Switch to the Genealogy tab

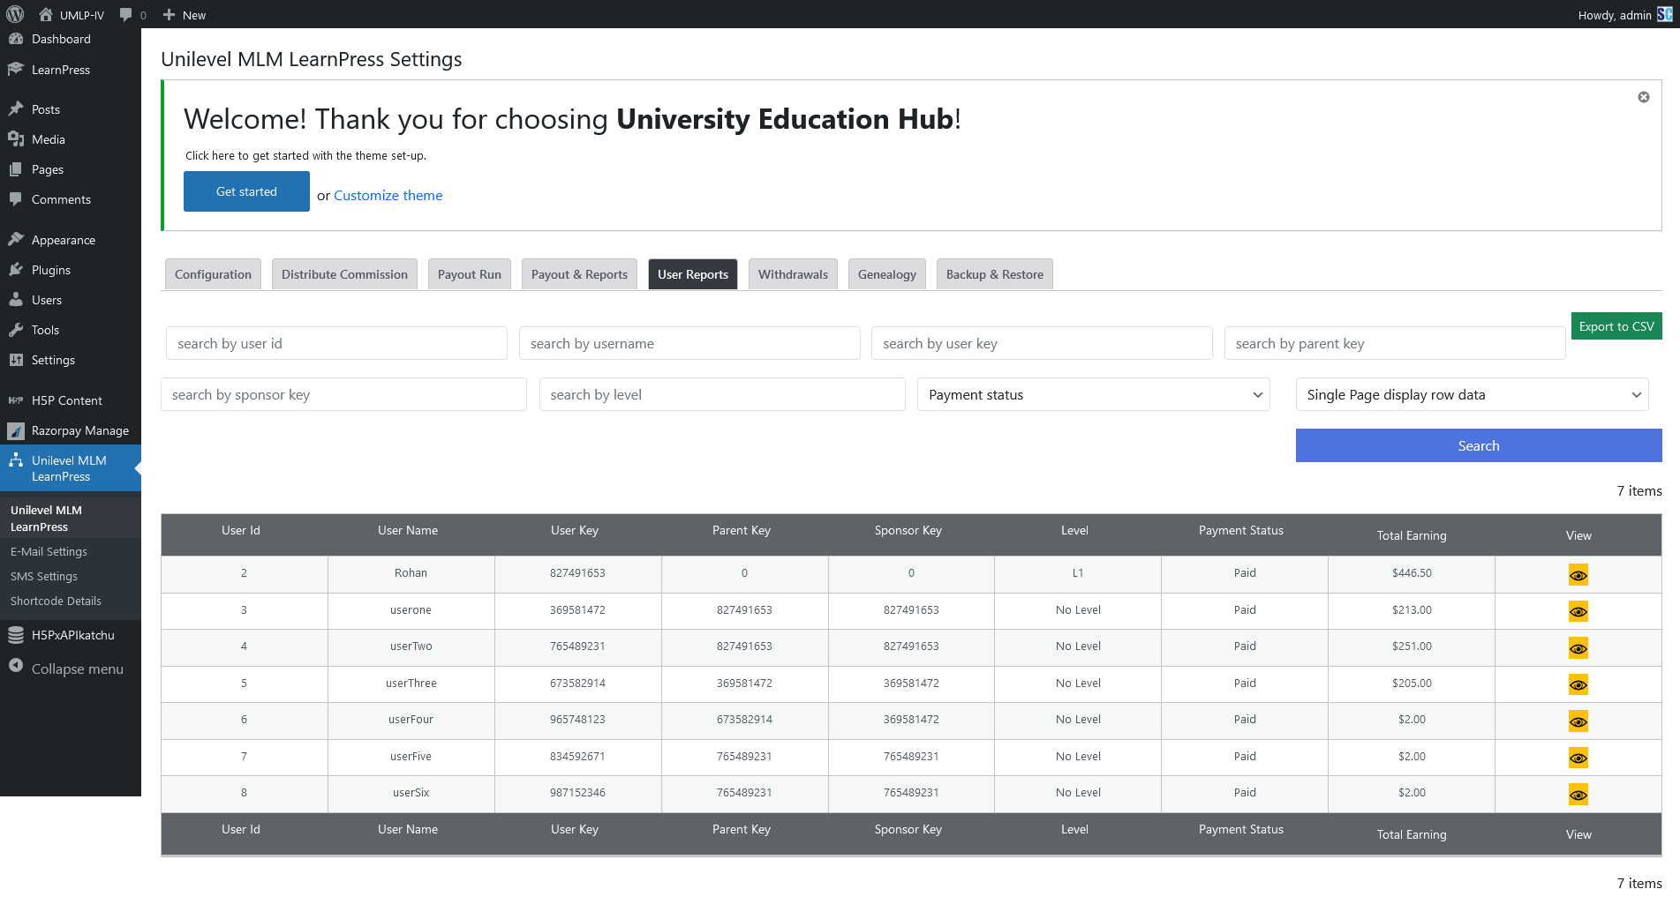tap(886, 274)
